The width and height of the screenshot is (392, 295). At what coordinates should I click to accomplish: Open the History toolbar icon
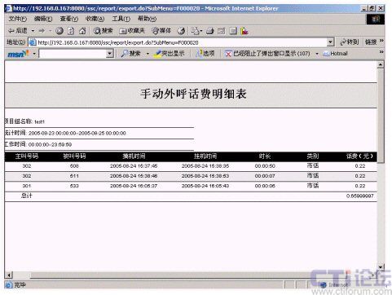pyautogui.click(x=181, y=31)
